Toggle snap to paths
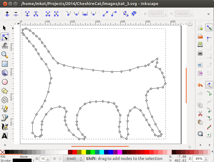The image size is (214, 162). (x=209, y=93)
